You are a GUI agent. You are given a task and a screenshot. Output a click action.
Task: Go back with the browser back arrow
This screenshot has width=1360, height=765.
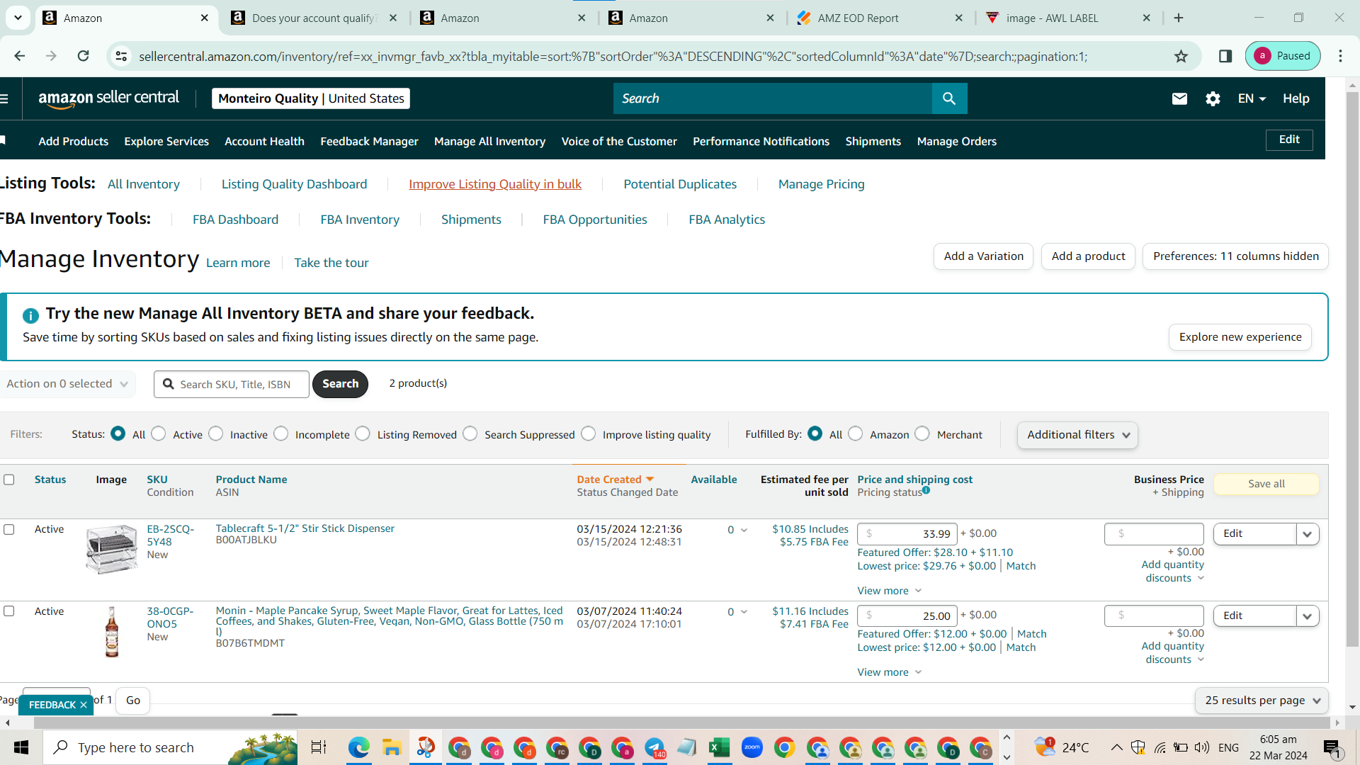point(20,56)
